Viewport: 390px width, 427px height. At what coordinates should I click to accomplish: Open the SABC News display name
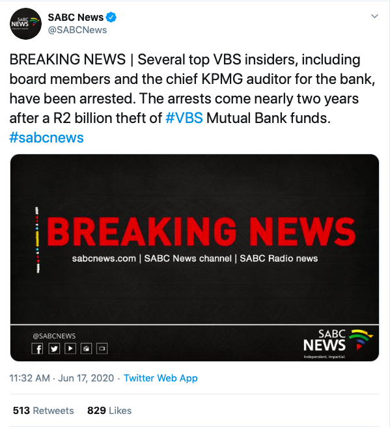tap(76, 17)
